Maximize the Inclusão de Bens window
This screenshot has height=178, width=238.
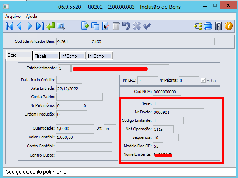215,5
